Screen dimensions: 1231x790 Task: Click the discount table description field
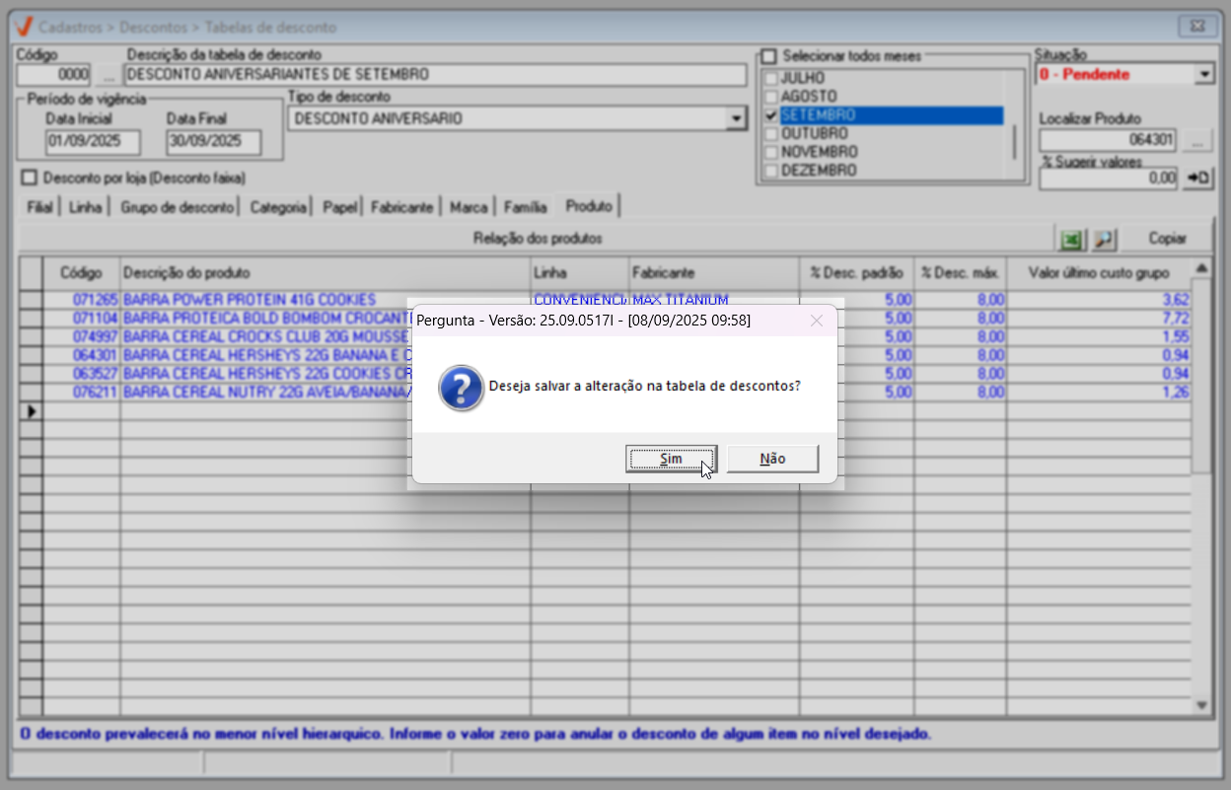coord(435,75)
